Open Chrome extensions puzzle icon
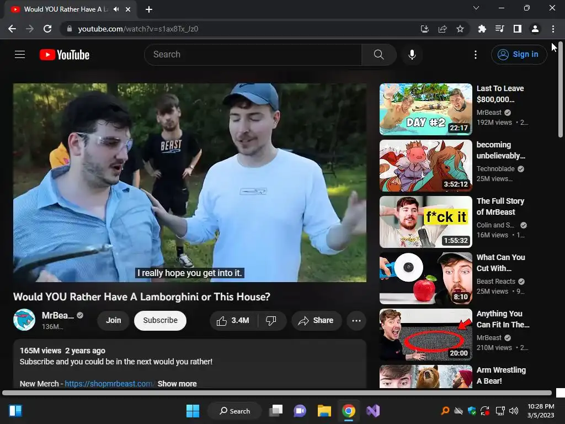Image resolution: width=565 pixels, height=424 pixels. [x=482, y=29]
